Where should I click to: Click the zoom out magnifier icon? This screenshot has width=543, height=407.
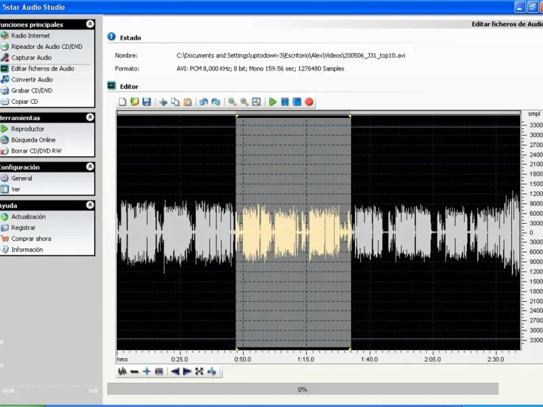click(244, 102)
